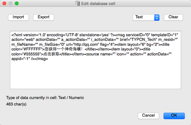Cancel editing the database cell
The height and width of the screenshot is (125, 191).
click(x=148, y=116)
